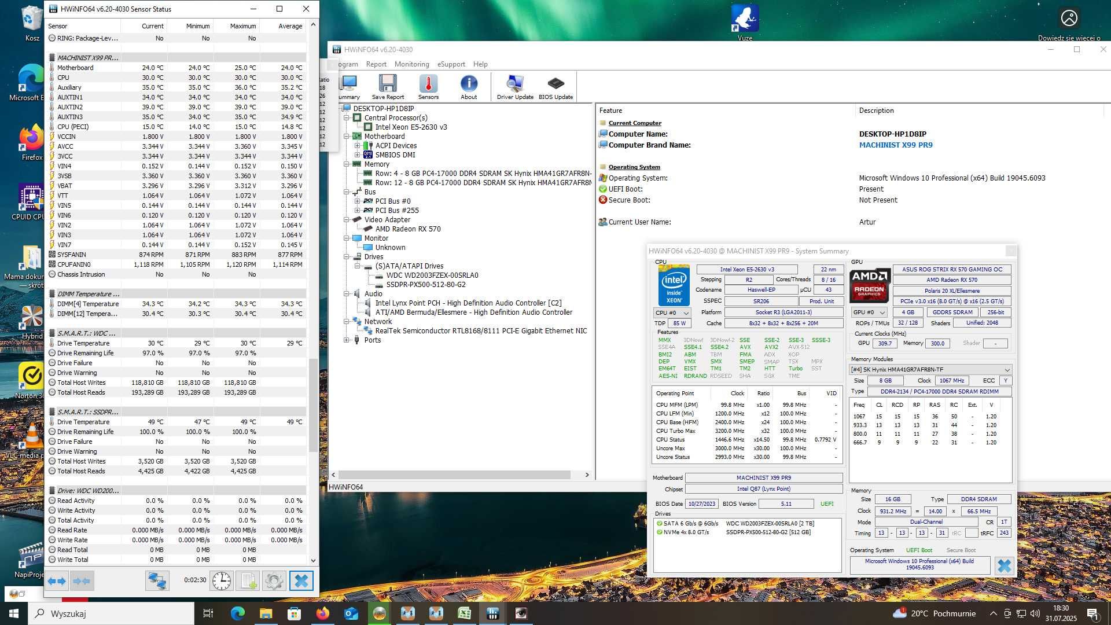
Task: Open remote network monitoring icon in sensor window
Action: (x=157, y=580)
